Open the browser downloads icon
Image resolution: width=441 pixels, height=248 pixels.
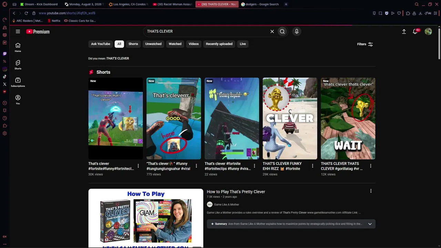(x=420, y=13)
